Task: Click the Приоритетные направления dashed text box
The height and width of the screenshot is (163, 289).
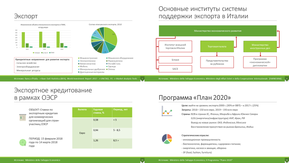Action: (x=43, y=65)
